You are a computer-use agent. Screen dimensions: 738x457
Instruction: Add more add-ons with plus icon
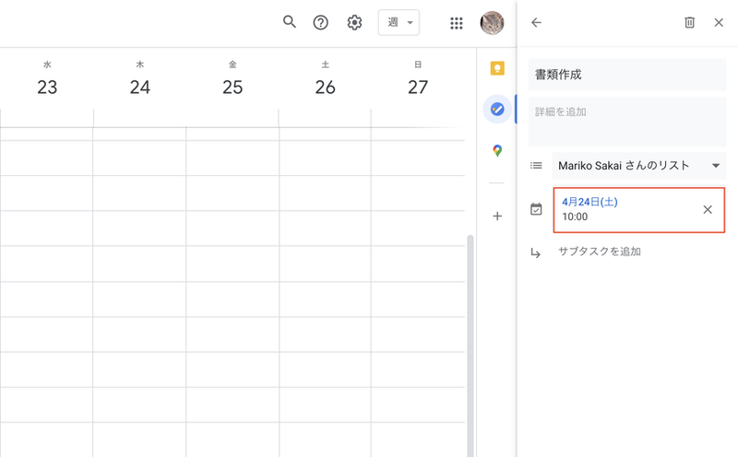pyautogui.click(x=497, y=216)
